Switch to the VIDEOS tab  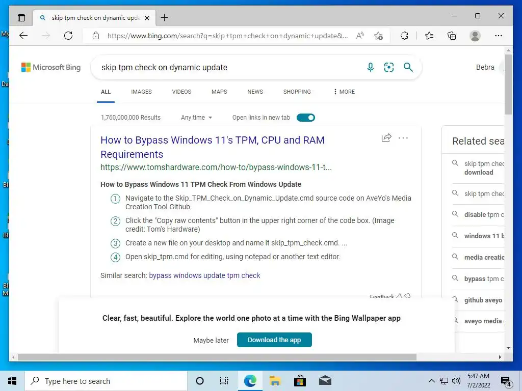[181, 92]
